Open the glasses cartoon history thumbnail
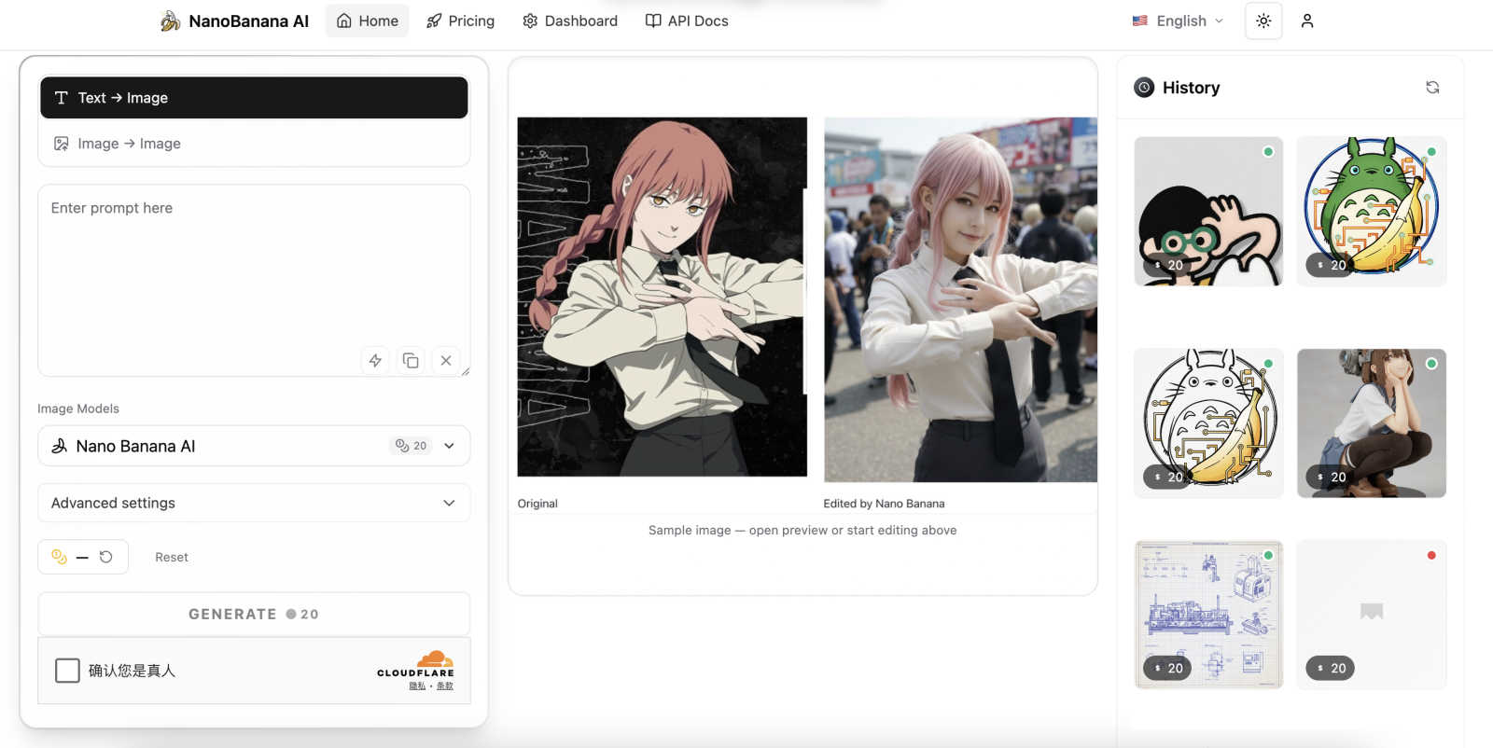The height and width of the screenshot is (748, 1493). pyautogui.click(x=1208, y=212)
